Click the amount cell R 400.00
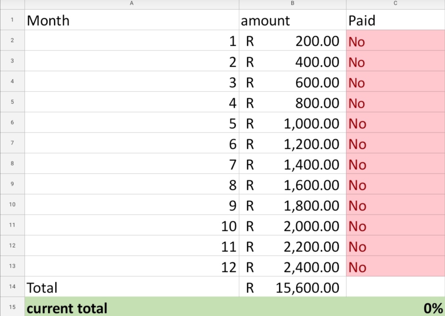This screenshot has height=316, width=445. coord(293,61)
